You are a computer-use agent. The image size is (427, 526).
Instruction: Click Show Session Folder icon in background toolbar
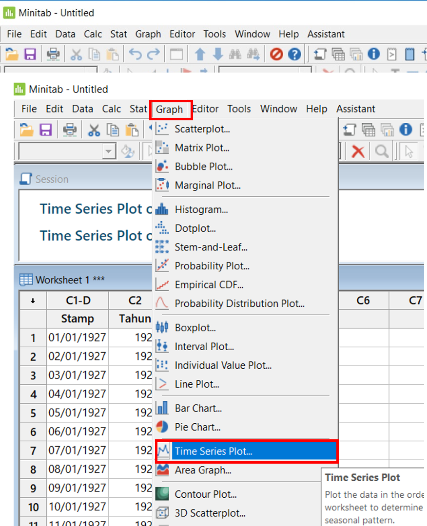click(320, 54)
